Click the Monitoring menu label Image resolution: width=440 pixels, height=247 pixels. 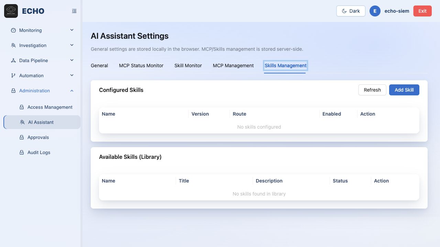(x=31, y=30)
